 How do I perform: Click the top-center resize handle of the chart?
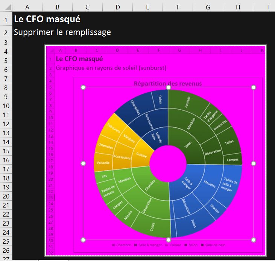coord(169,87)
